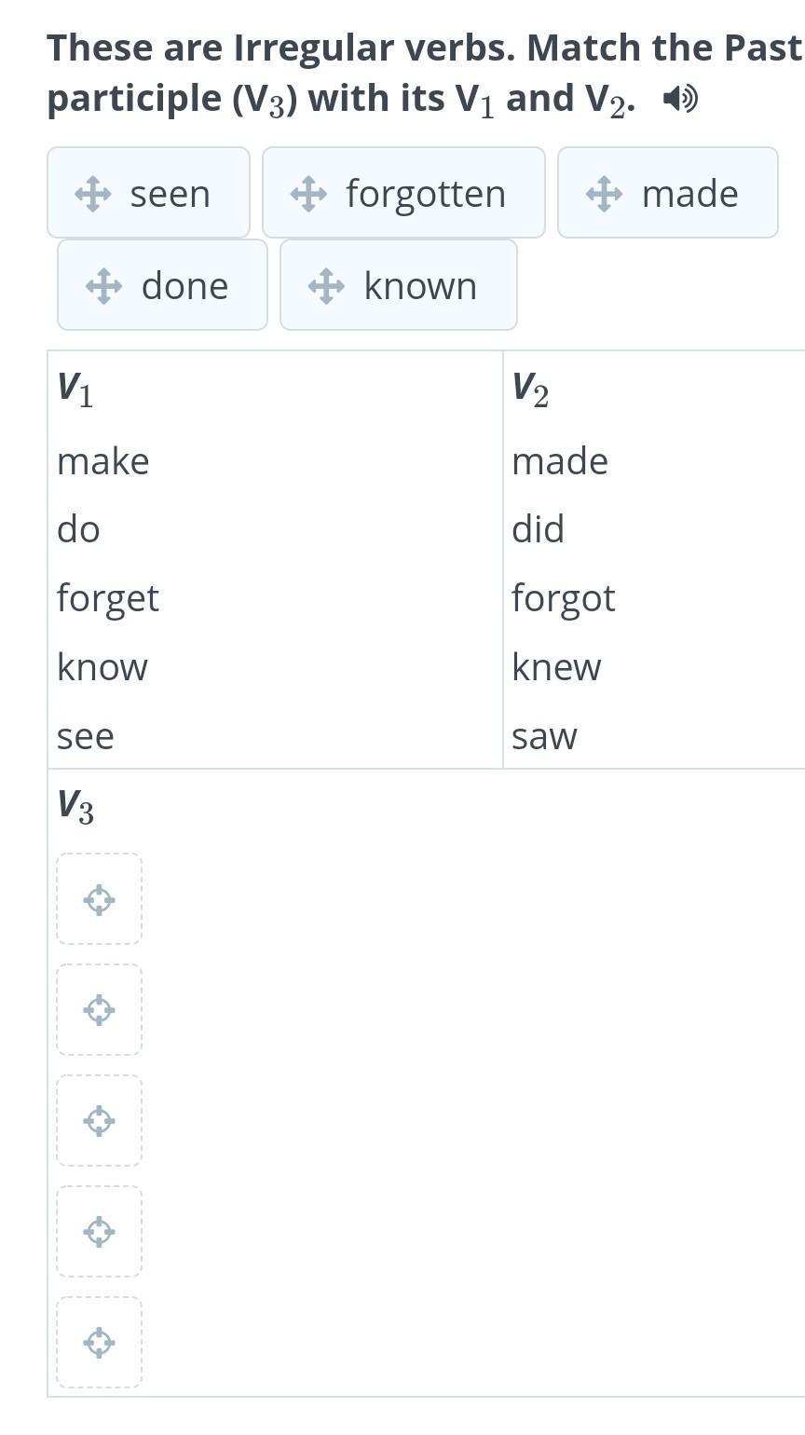Viewport: 805px width, 1435px height.
Task: Choose the "made" answer tile
Action: [668, 193]
